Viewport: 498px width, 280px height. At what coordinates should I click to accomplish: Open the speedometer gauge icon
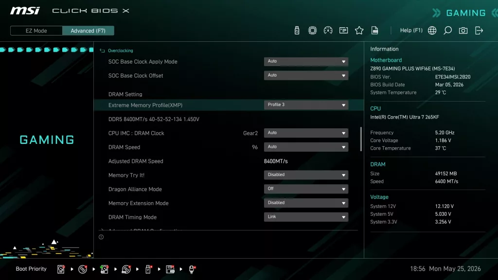click(328, 31)
